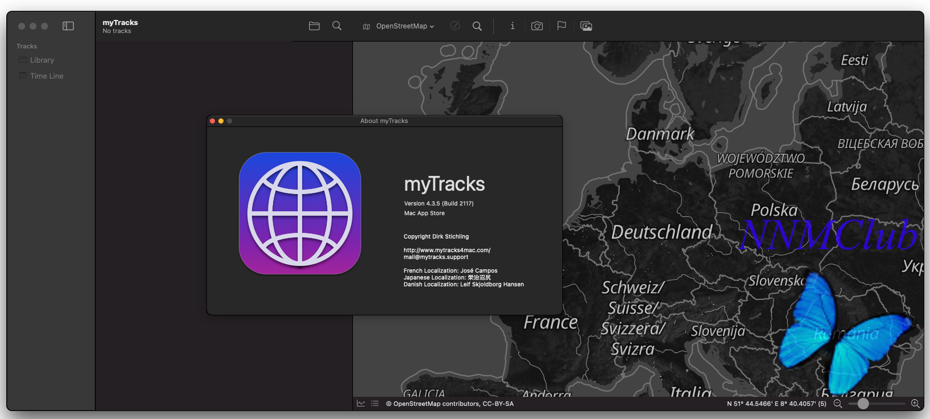Click the Tracks sidebar section header
Viewport: 930px width, 419px height.
coord(27,46)
